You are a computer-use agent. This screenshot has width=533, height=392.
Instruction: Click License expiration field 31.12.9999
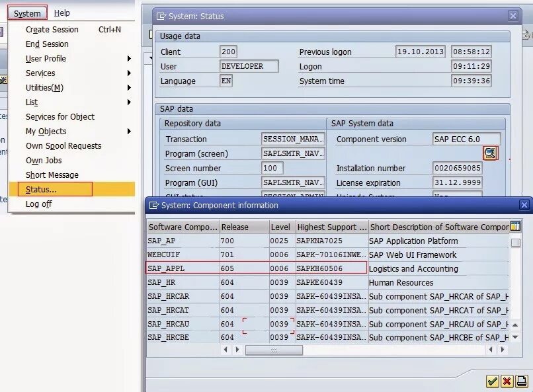[458, 182]
